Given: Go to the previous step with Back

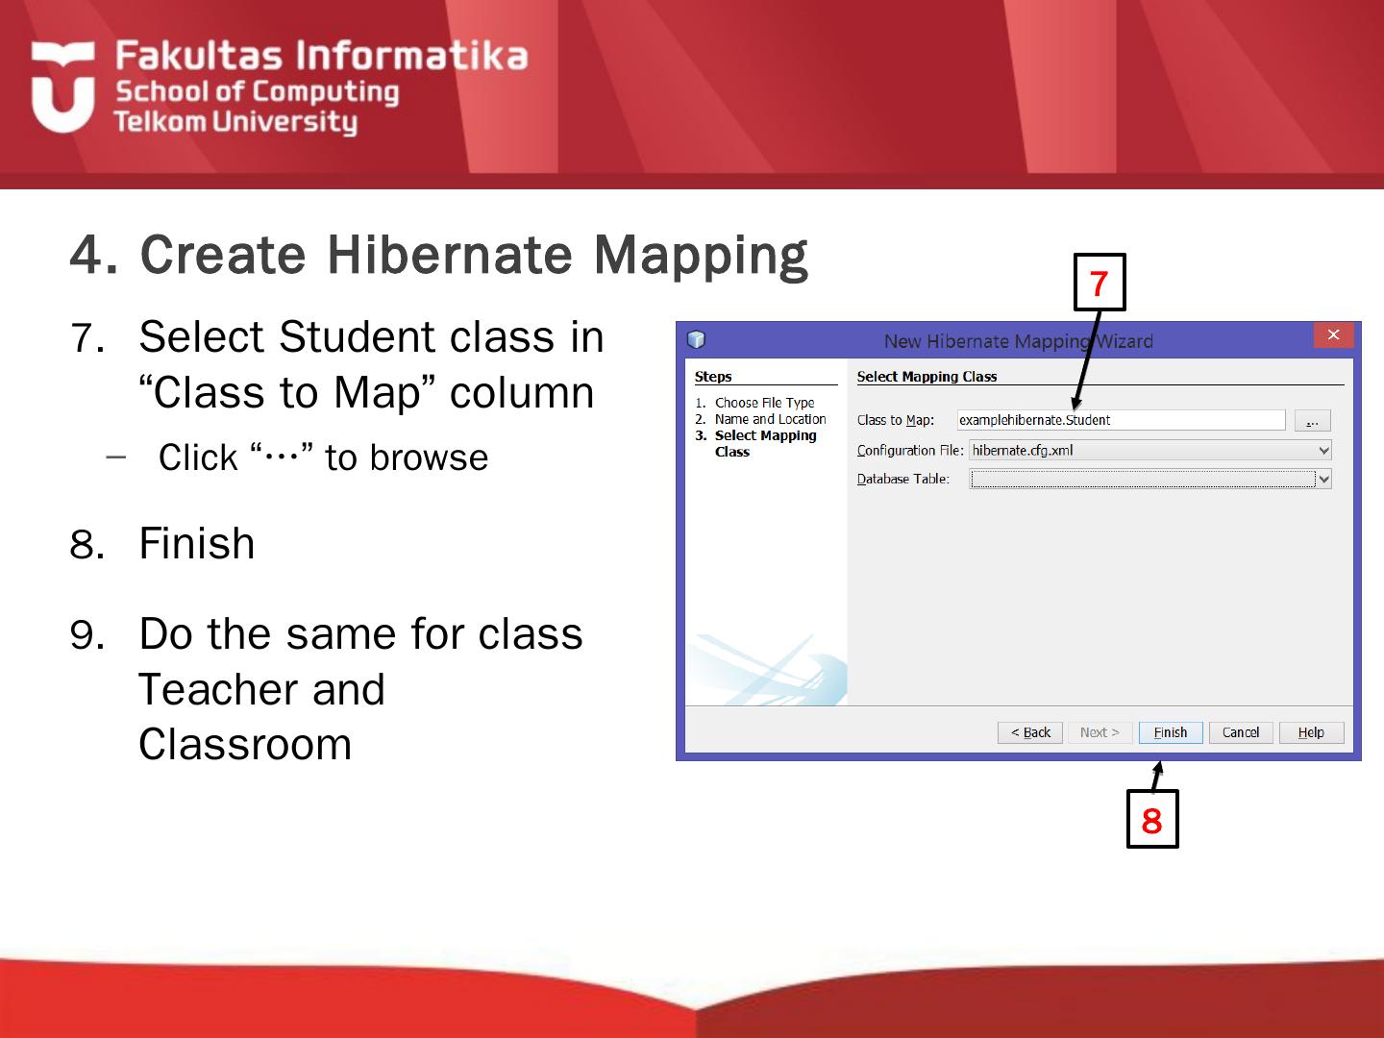Looking at the screenshot, I should click(1030, 732).
